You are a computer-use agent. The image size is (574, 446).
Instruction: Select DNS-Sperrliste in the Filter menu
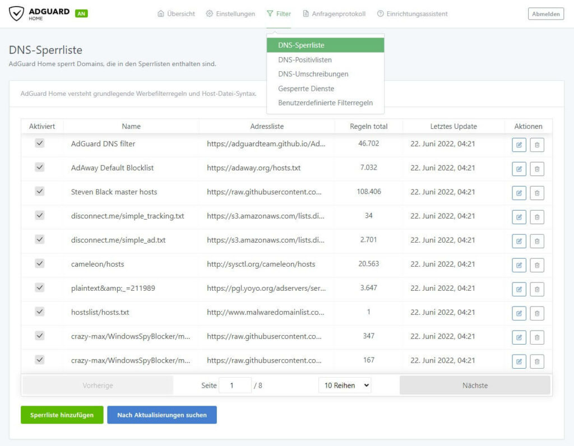point(326,45)
